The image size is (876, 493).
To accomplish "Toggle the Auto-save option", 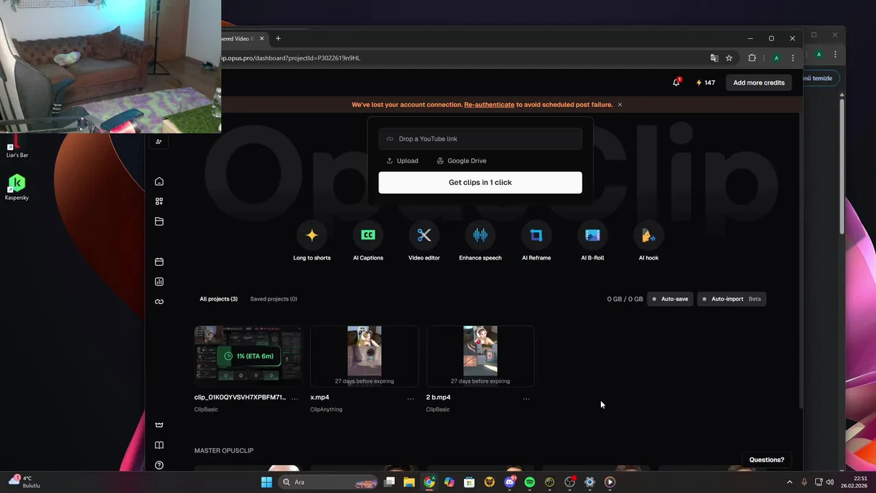I will [x=670, y=299].
